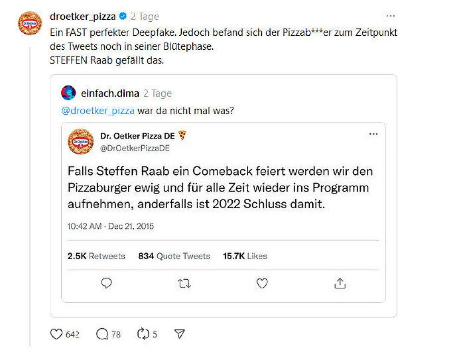Follow the @droetker_pizza mention link

(98, 111)
